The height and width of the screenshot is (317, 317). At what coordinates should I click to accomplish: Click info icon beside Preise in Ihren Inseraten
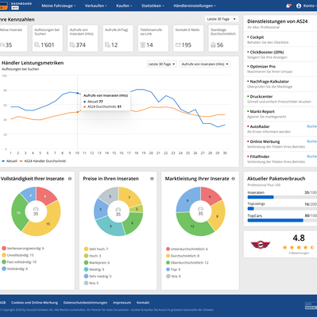pyautogui.click(x=152, y=179)
